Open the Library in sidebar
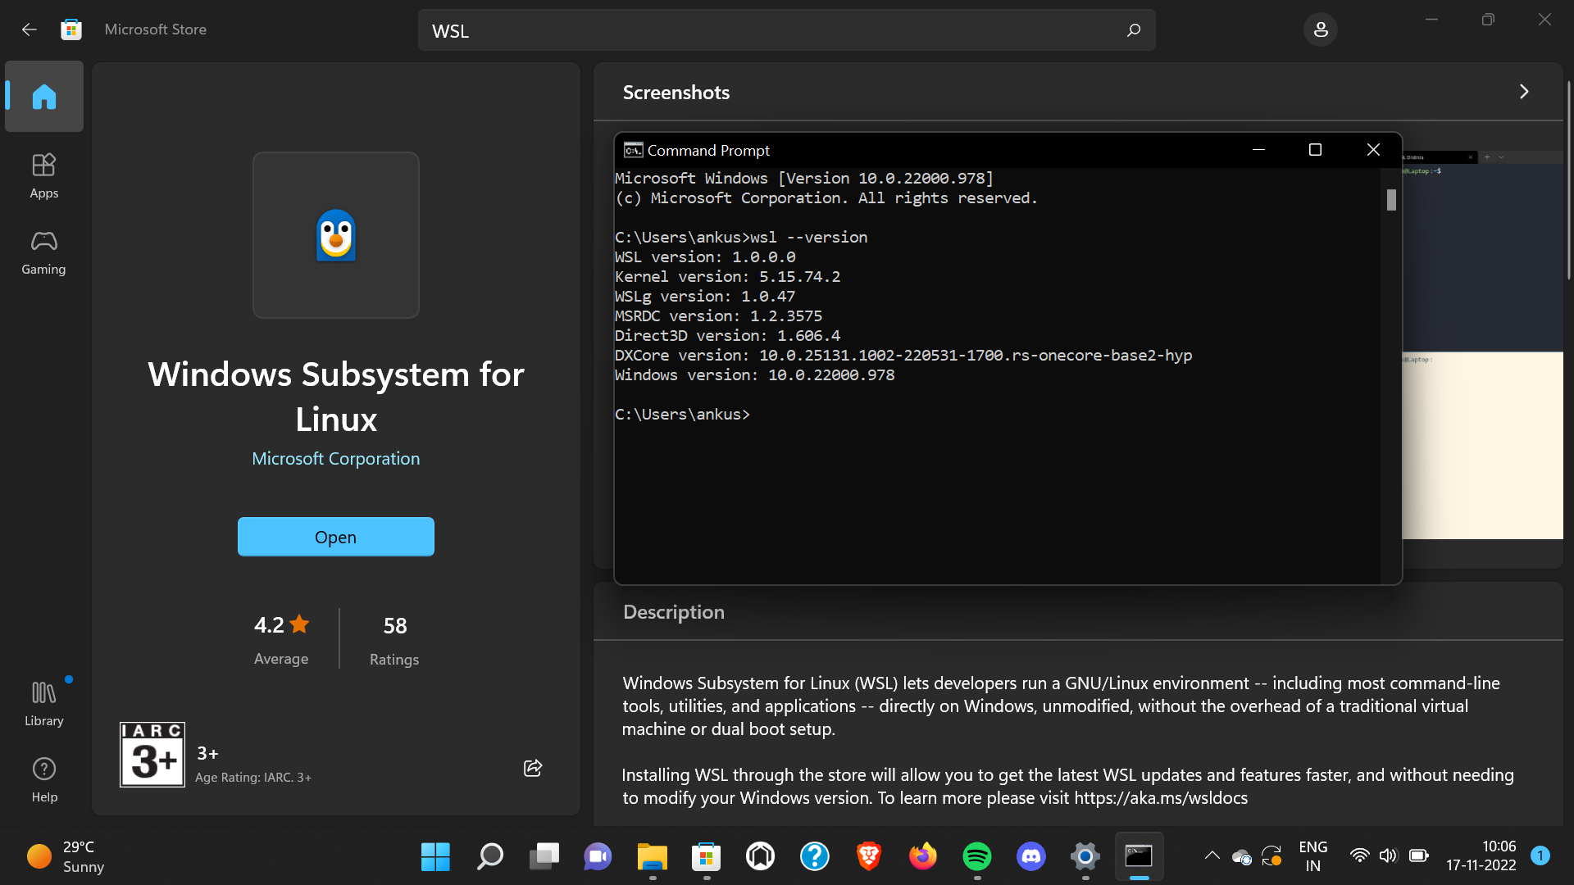1574x885 pixels. [x=44, y=703]
